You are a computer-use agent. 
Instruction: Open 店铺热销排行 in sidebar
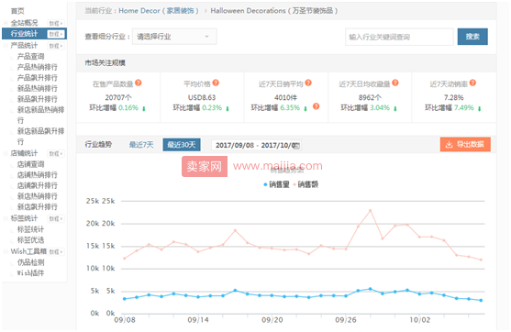[x=38, y=175]
